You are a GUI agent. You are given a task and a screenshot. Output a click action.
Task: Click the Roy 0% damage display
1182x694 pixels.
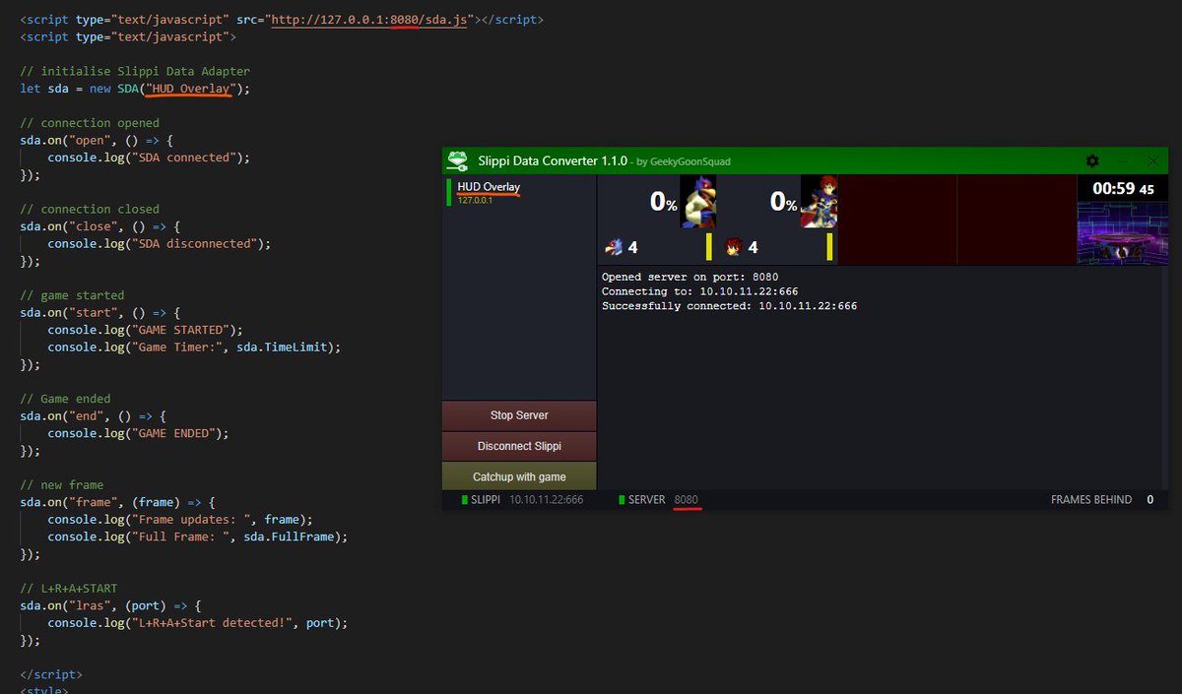[x=784, y=202]
